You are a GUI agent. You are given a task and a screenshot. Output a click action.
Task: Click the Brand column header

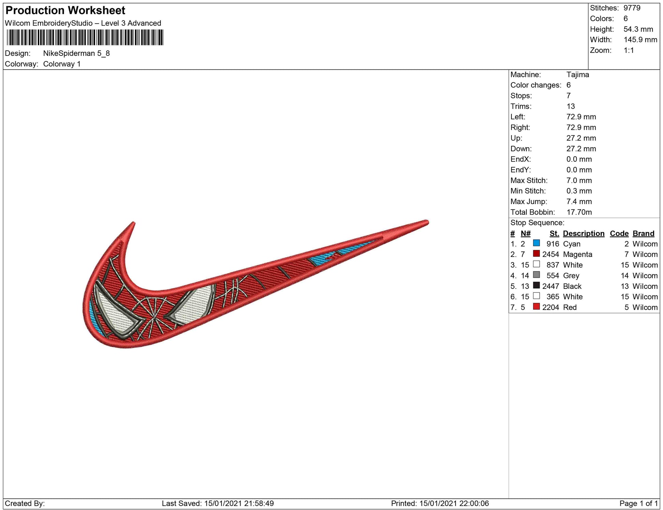643,233
